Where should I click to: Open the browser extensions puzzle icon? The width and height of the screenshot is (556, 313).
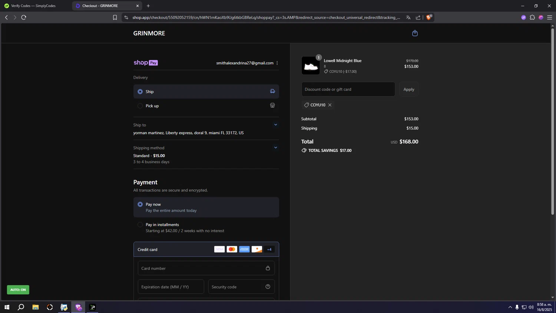532,17
